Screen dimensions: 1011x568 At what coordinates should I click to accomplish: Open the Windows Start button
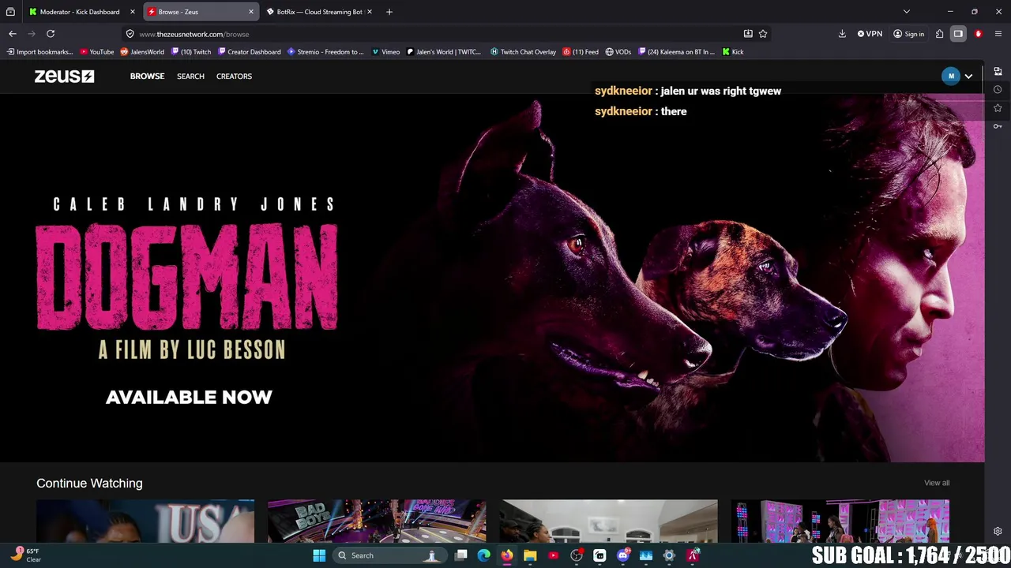click(x=319, y=555)
